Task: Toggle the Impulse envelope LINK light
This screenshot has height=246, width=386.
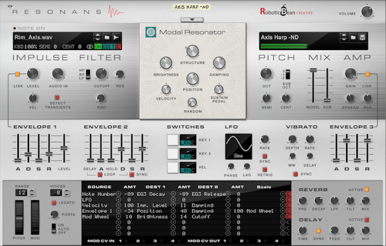Action: point(17,74)
